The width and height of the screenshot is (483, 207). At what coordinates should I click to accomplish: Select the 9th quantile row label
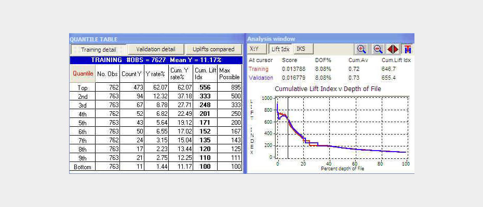(x=83, y=158)
